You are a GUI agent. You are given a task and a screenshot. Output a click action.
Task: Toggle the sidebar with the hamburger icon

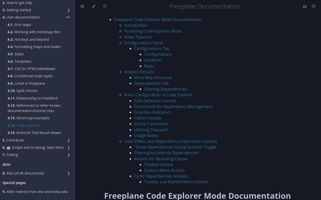point(82,6)
